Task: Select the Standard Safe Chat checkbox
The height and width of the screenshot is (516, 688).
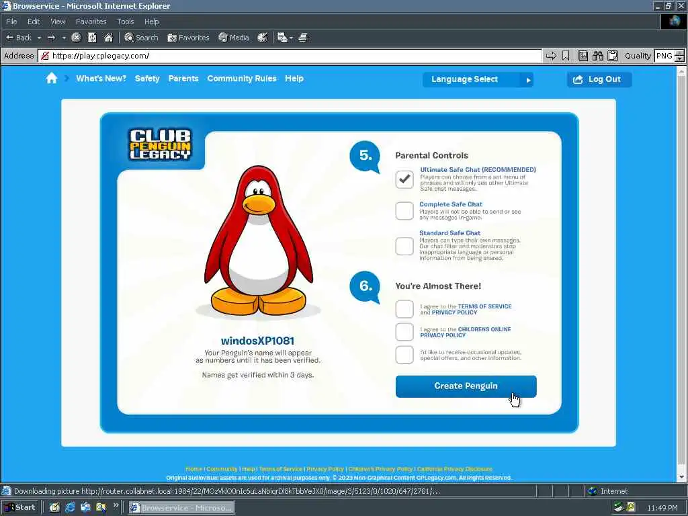Action: [x=404, y=246]
